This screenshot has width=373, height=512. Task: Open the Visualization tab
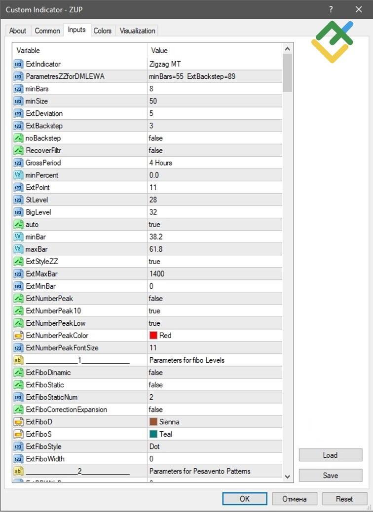click(x=137, y=31)
